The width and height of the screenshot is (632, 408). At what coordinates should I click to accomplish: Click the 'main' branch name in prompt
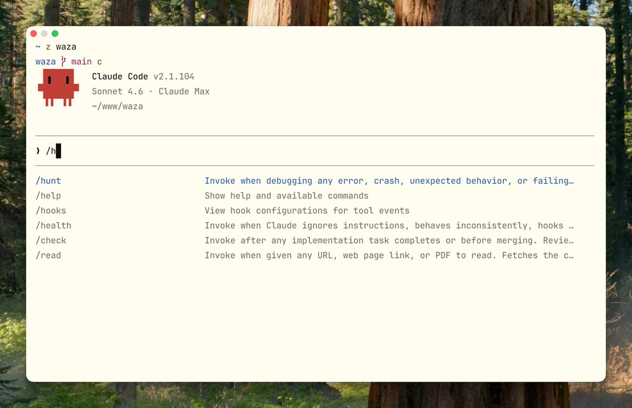click(x=82, y=62)
